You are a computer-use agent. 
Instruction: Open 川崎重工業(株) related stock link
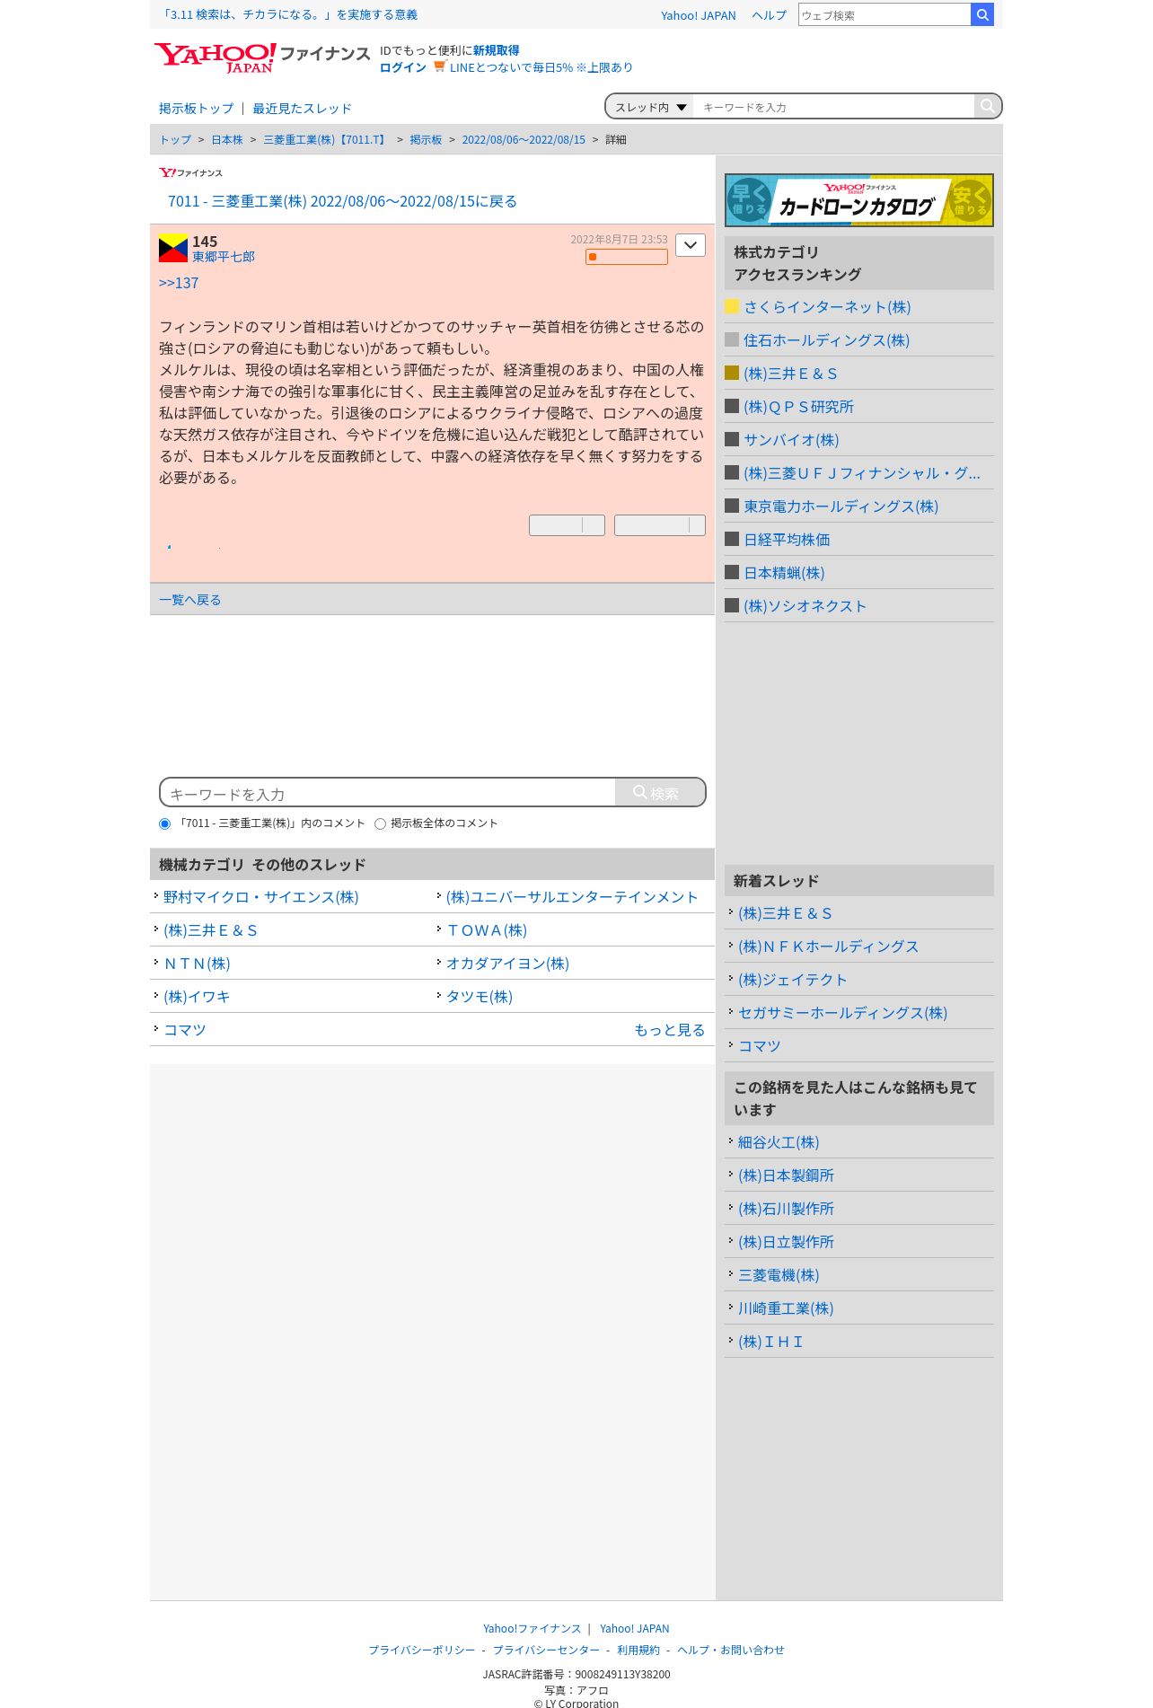(786, 1308)
